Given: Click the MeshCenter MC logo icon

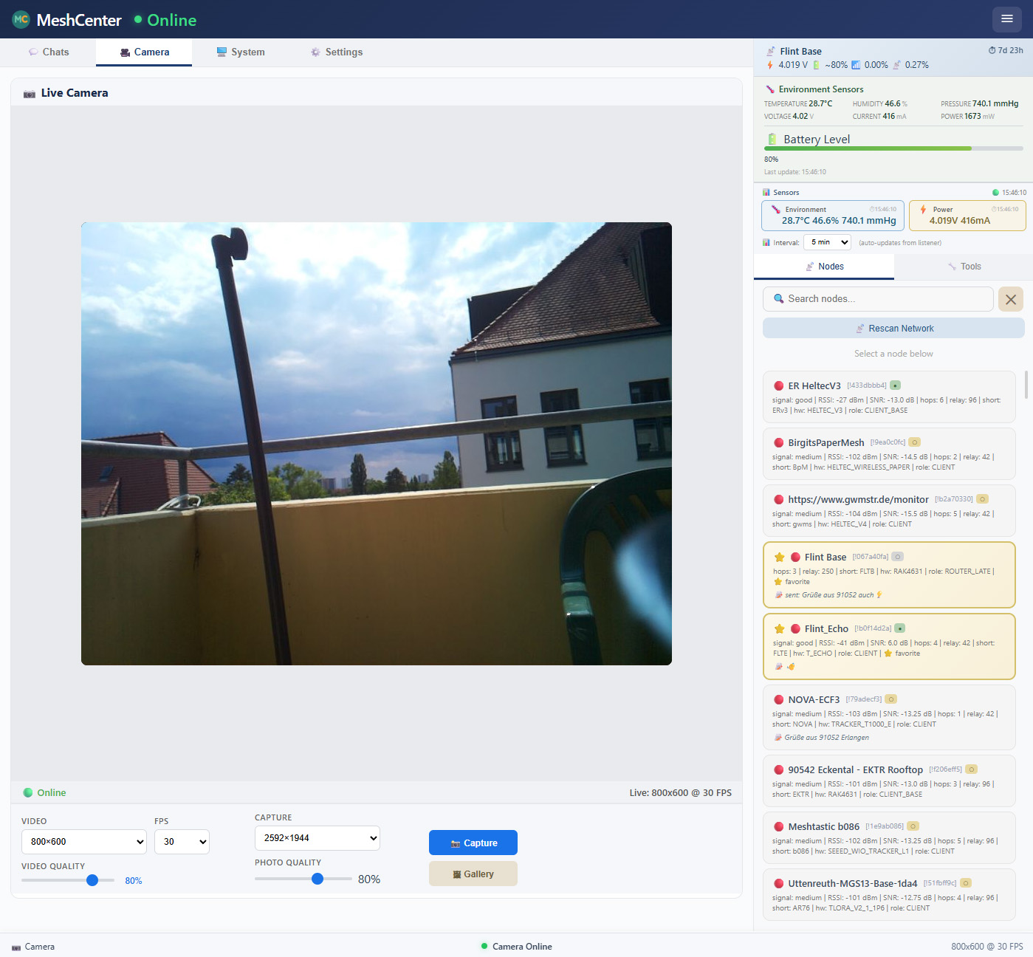Looking at the screenshot, I should [21, 19].
